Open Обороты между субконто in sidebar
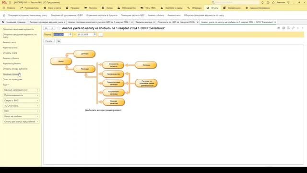 [15, 69]
